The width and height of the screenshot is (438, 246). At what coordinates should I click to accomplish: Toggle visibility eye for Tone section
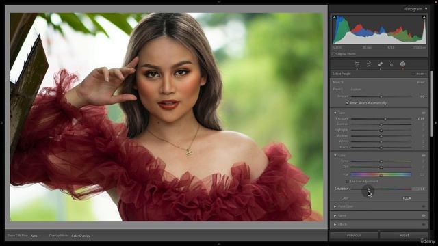pyautogui.click(x=424, y=113)
